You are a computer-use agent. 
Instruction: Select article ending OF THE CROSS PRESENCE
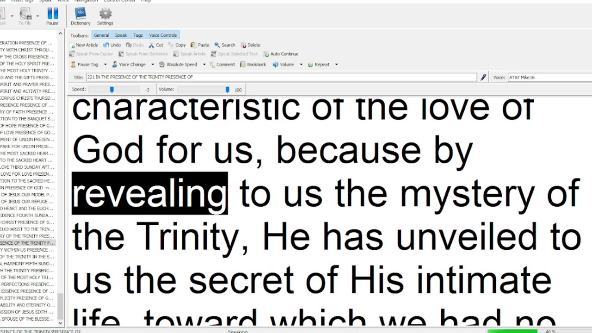[28, 56]
